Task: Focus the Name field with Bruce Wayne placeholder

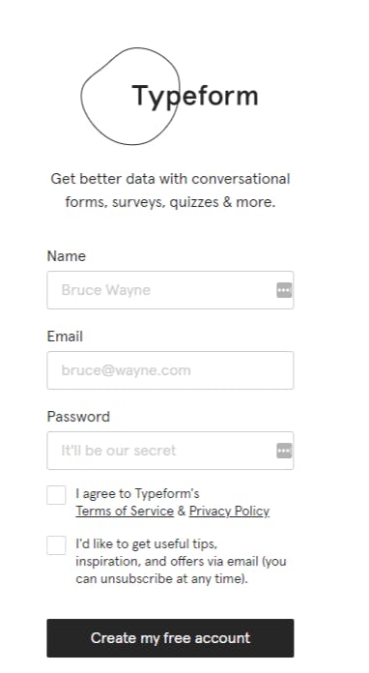Action: coord(170,290)
